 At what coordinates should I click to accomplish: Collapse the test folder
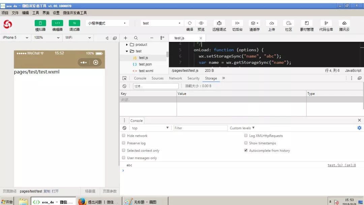tap(127, 51)
